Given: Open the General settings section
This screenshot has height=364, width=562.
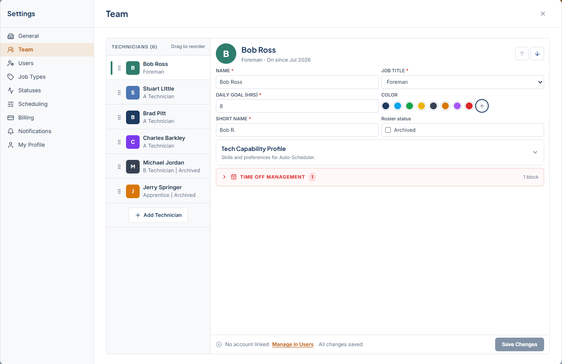Looking at the screenshot, I should [47, 36].
